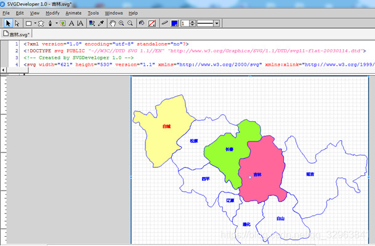
Task: Open the blue stroke color swatch
Action: (174, 23)
